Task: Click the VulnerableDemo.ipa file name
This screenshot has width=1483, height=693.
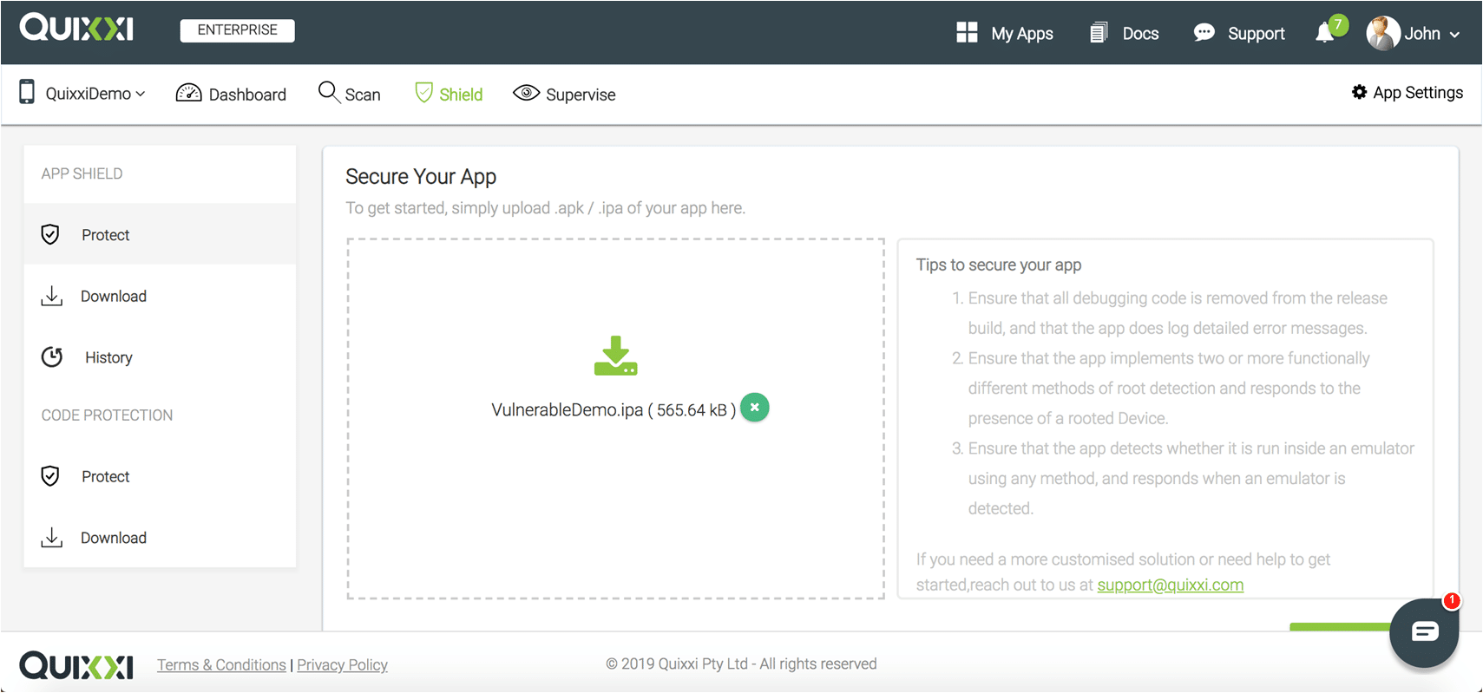Action: pos(568,409)
